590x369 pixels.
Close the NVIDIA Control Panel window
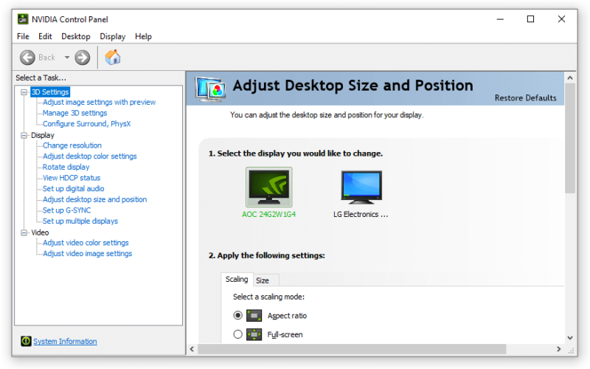coord(561,19)
